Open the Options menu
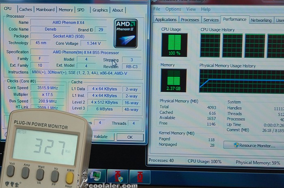The image size is (284, 188). [x=173, y=9]
